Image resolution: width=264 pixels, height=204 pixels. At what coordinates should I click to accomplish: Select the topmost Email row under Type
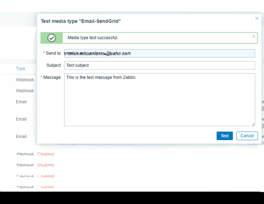21,102
